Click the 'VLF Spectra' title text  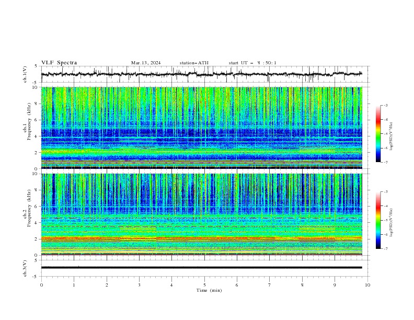59,63
